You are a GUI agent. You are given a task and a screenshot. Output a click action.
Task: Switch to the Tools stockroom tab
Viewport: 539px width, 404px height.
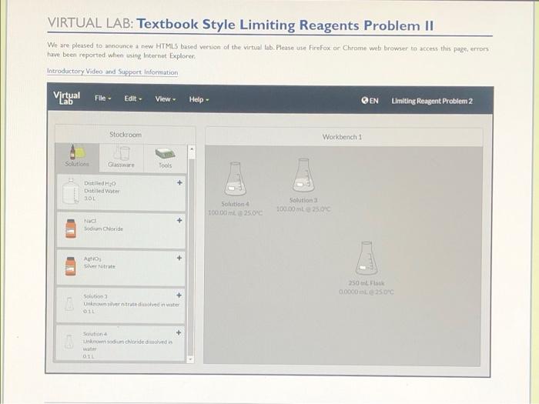(x=165, y=158)
